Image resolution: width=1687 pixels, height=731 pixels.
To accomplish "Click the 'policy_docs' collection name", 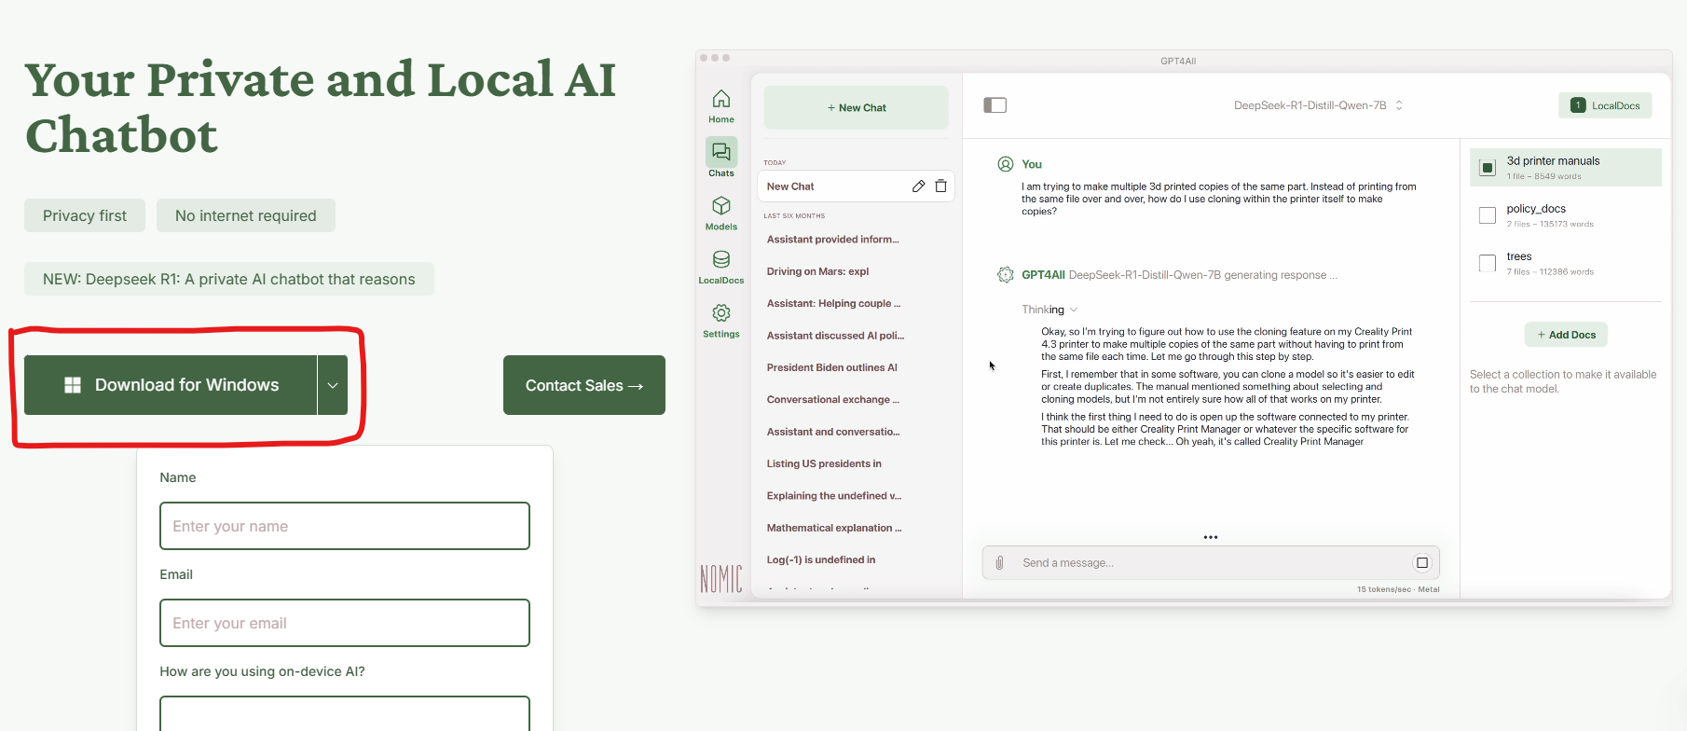I will pyautogui.click(x=1536, y=209).
